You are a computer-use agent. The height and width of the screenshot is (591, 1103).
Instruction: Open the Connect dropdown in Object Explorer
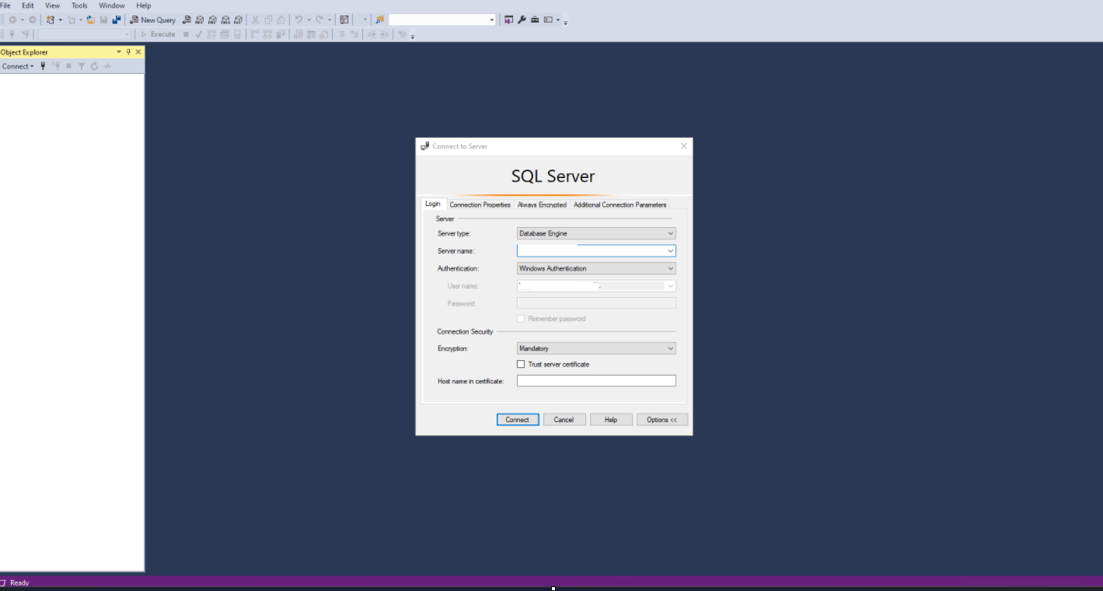(18, 66)
